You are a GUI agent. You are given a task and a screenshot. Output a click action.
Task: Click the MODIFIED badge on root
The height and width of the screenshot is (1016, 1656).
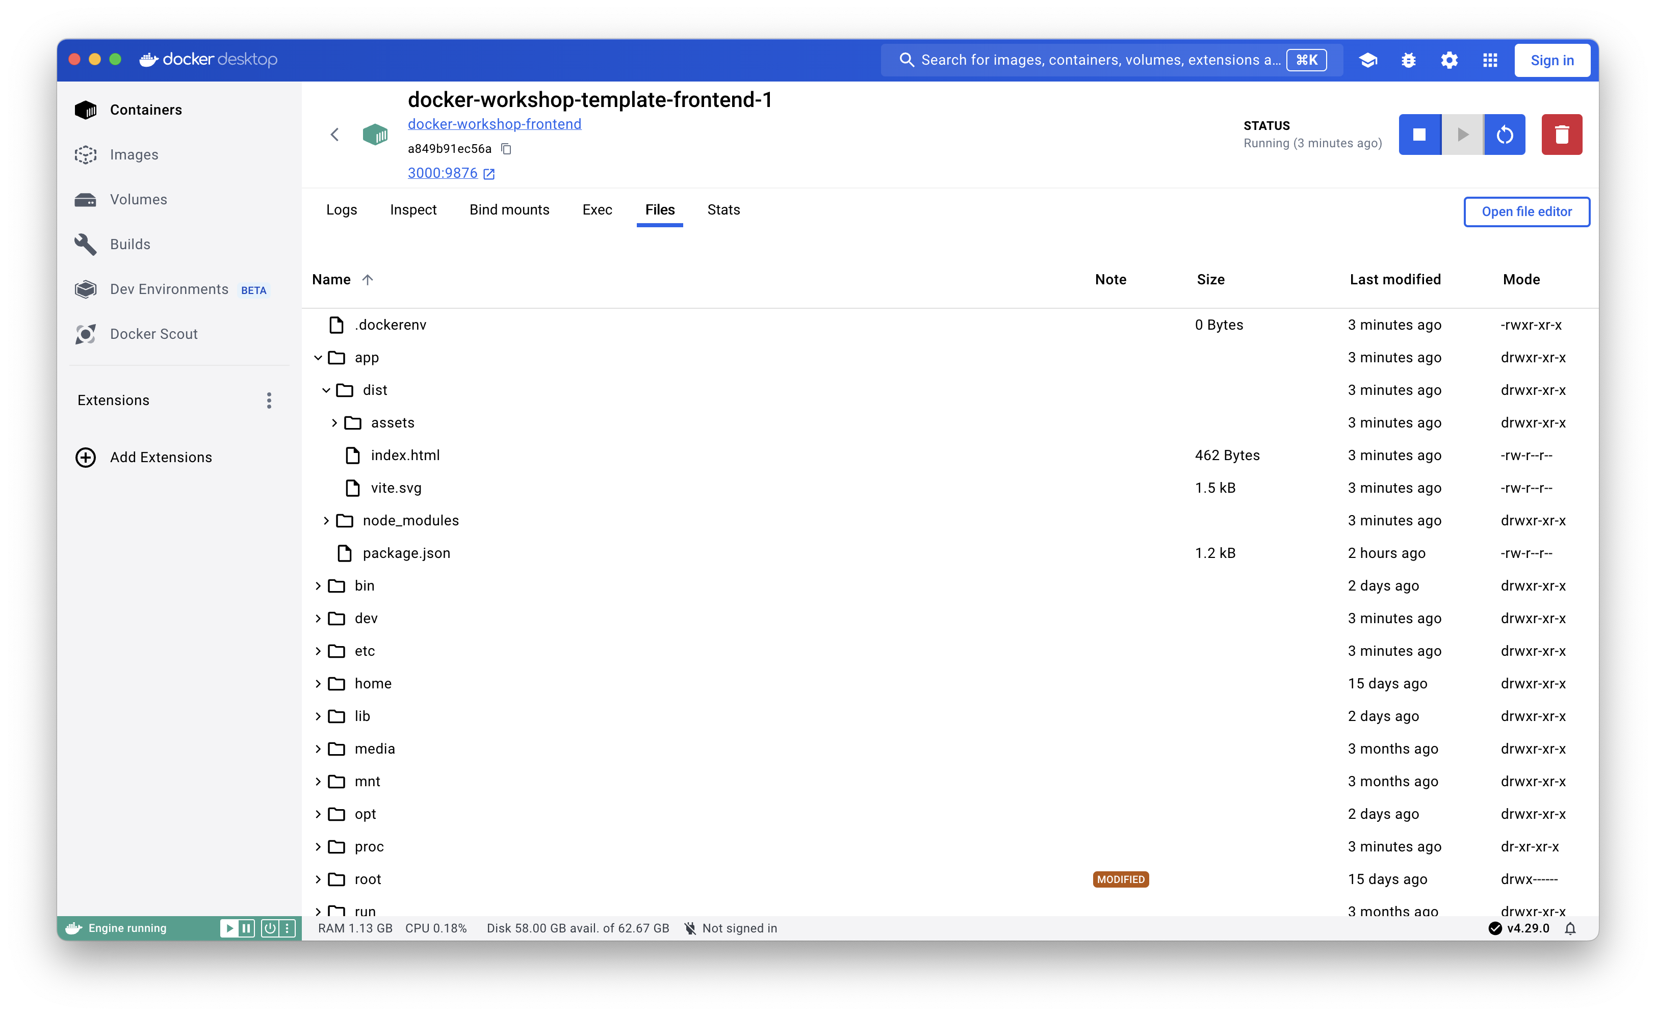tap(1120, 879)
